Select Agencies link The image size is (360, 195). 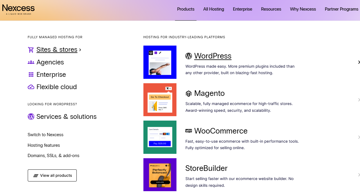click(50, 62)
